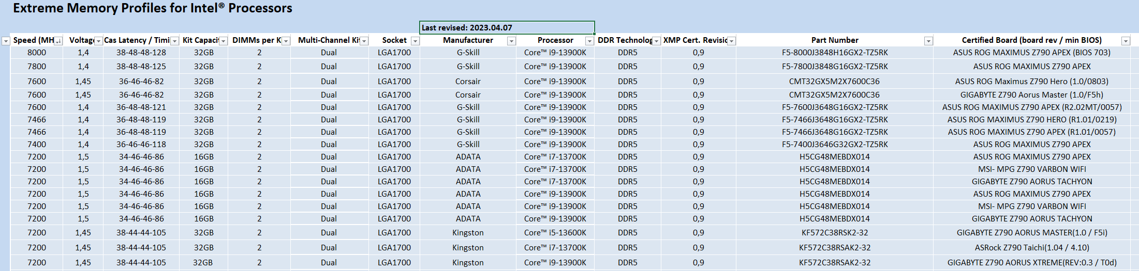Select the 7400 speed cell
The width and height of the screenshot is (1139, 271).
37,145
